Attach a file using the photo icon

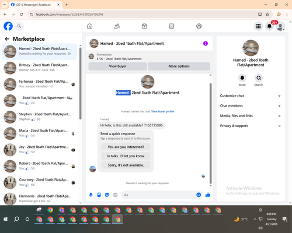[99, 195]
